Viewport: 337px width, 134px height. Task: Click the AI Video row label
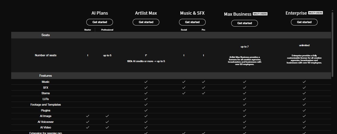point(46,127)
